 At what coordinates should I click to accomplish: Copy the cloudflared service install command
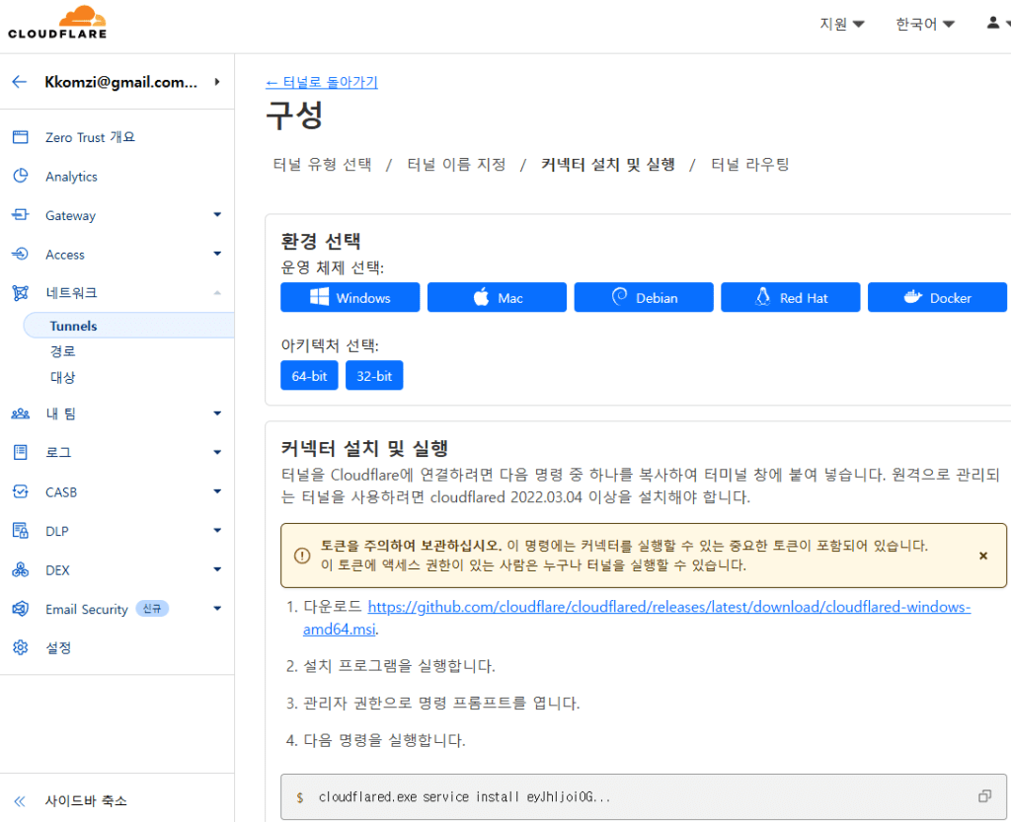[x=984, y=793]
